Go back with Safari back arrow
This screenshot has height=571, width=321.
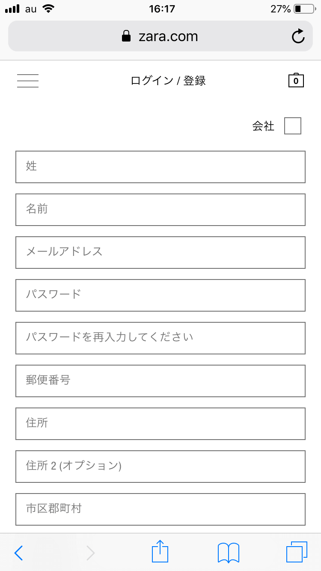(x=18, y=553)
